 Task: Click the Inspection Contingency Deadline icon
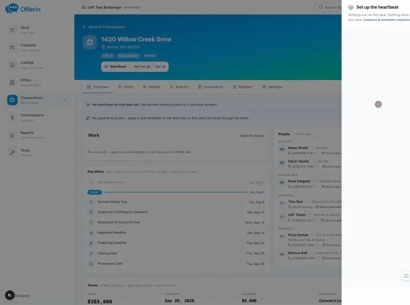91,212
